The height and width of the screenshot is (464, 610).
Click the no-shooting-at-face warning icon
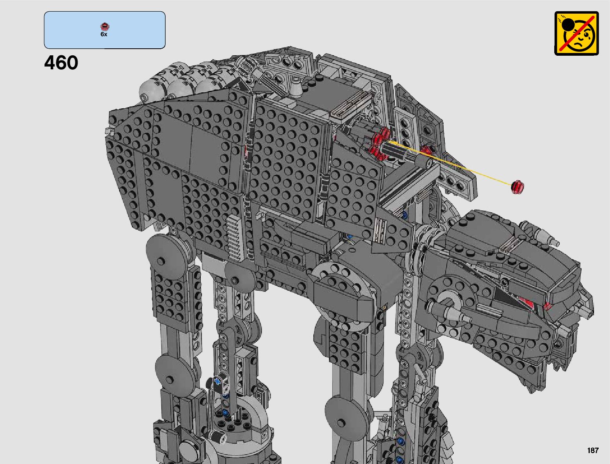tap(576, 33)
